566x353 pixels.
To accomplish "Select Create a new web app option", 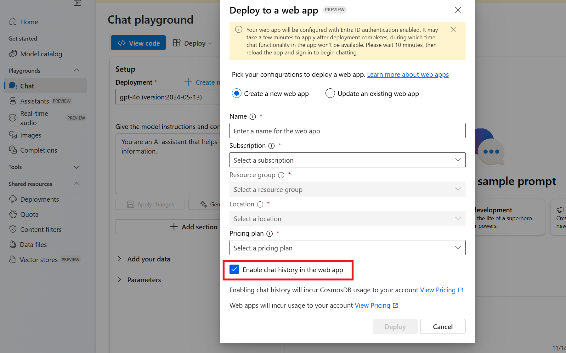I will click(x=237, y=93).
